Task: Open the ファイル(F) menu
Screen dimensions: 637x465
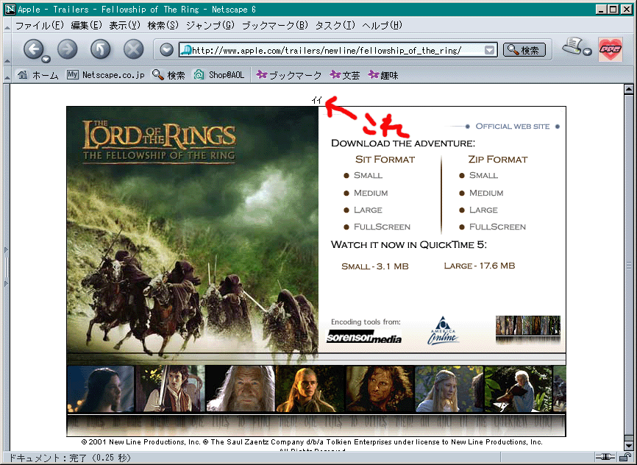Action: (40, 25)
